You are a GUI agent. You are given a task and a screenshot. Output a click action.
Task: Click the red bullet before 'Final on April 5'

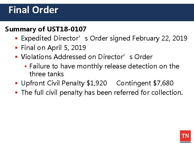[16, 48]
